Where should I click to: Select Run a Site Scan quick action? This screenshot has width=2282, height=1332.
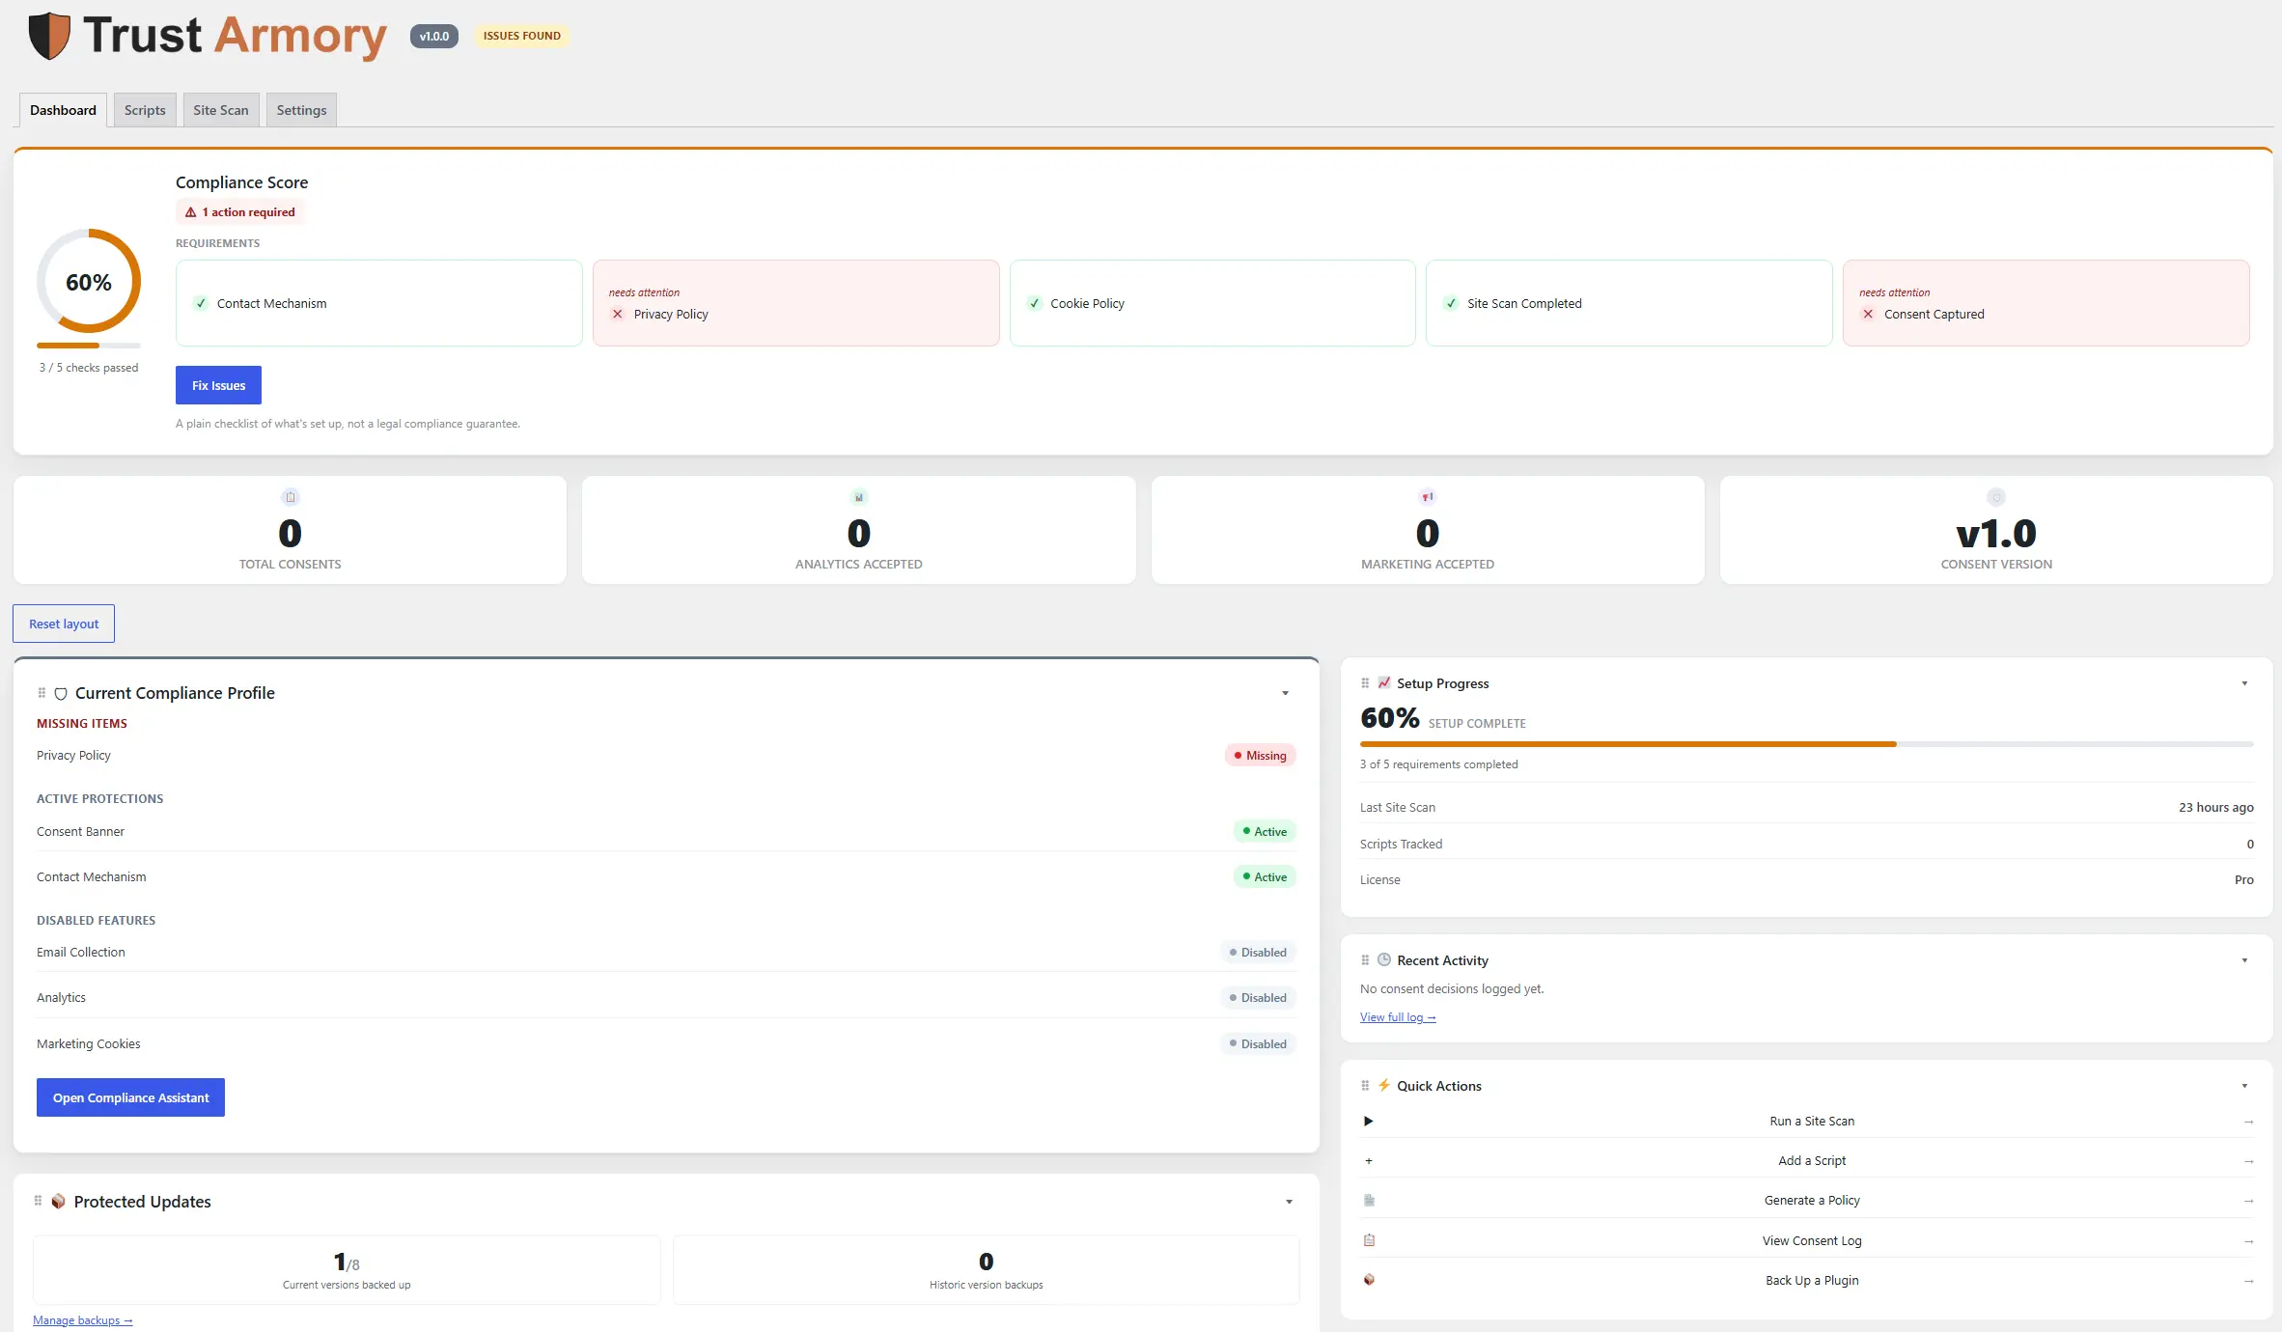click(x=1806, y=1121)
